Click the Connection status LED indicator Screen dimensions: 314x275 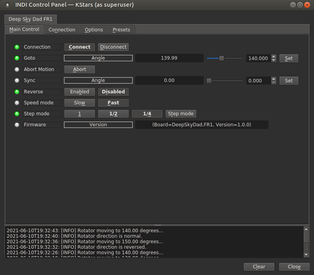click(17, 47)
